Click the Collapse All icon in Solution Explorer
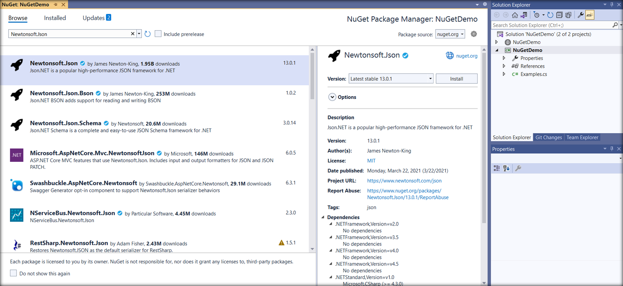 pos(559,15)
